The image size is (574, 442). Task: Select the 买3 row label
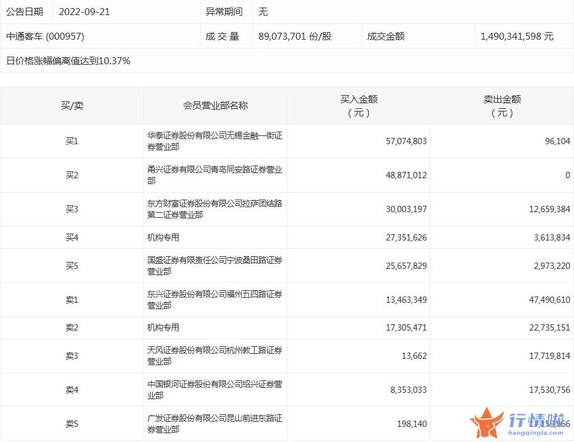[x=72, y=209]
